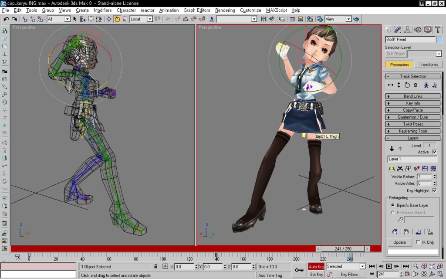
Task: Click the Set Key button
Action: (316, 274)
